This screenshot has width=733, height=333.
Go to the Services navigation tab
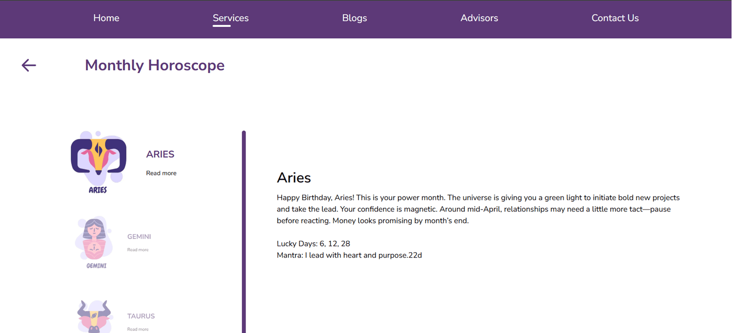tap(231, 18)
